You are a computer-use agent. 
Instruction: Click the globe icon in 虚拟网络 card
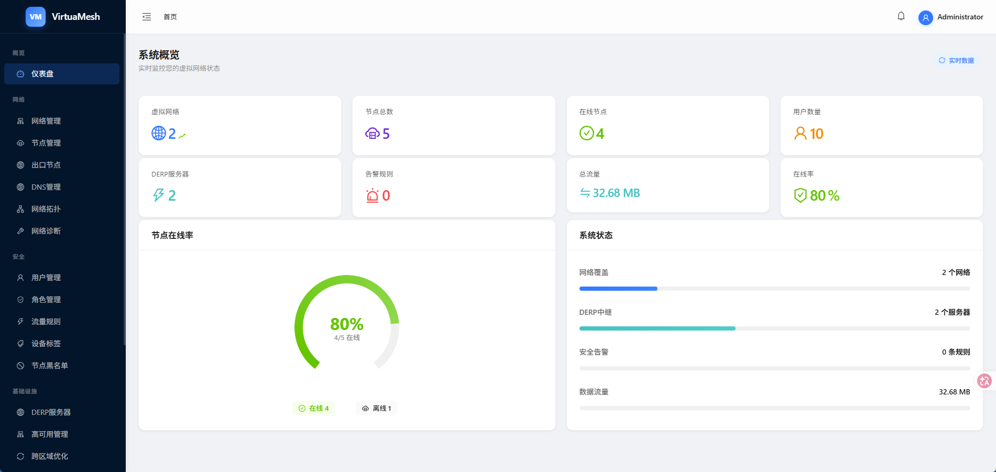[x=159, y=133]
